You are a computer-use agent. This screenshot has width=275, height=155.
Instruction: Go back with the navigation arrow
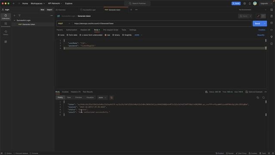click(13, 3)
